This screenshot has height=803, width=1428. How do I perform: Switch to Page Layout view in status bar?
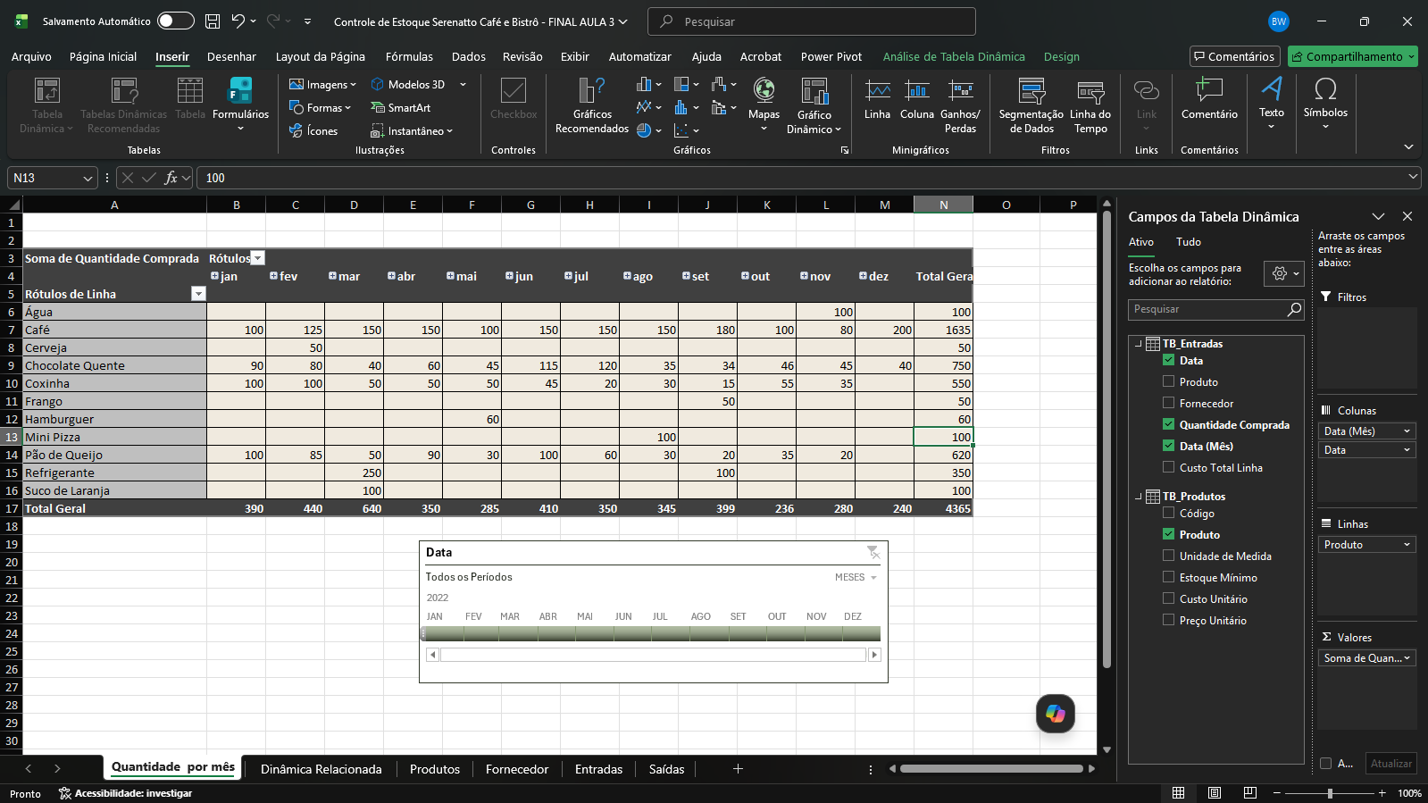1215,793
